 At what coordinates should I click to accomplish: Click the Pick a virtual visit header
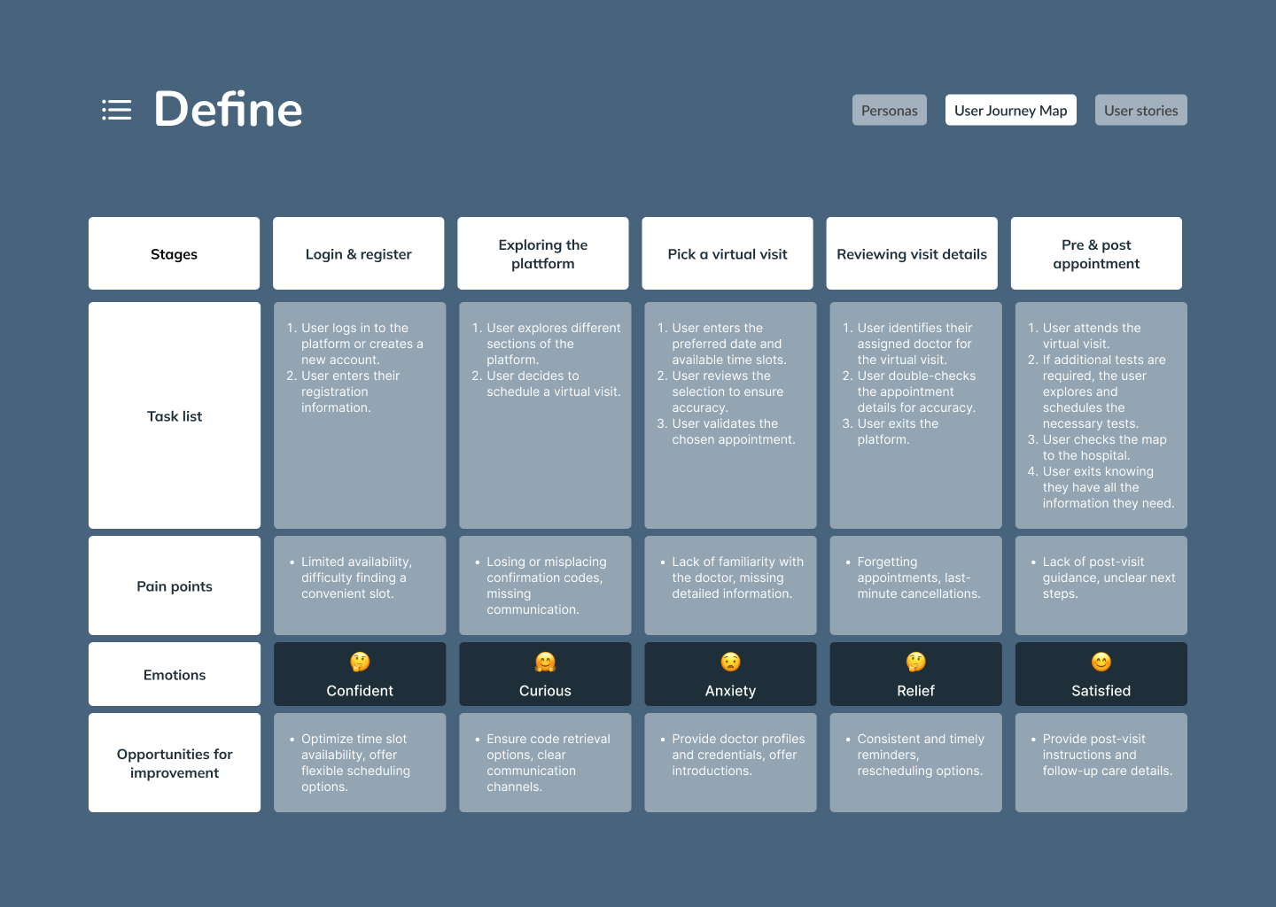pos(727,254)
